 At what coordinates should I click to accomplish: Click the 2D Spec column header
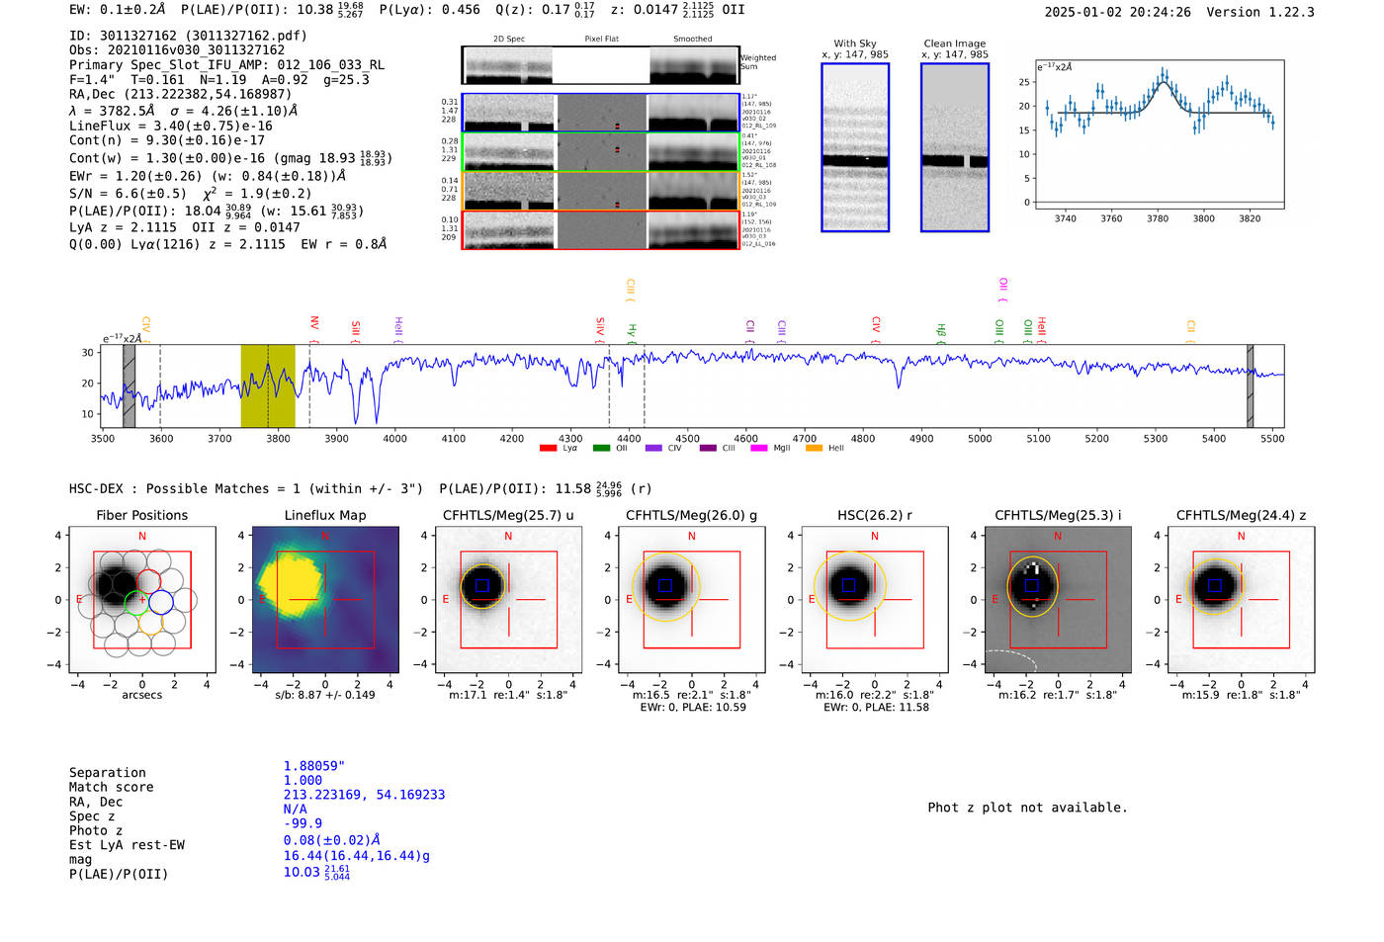coord(509,39)
